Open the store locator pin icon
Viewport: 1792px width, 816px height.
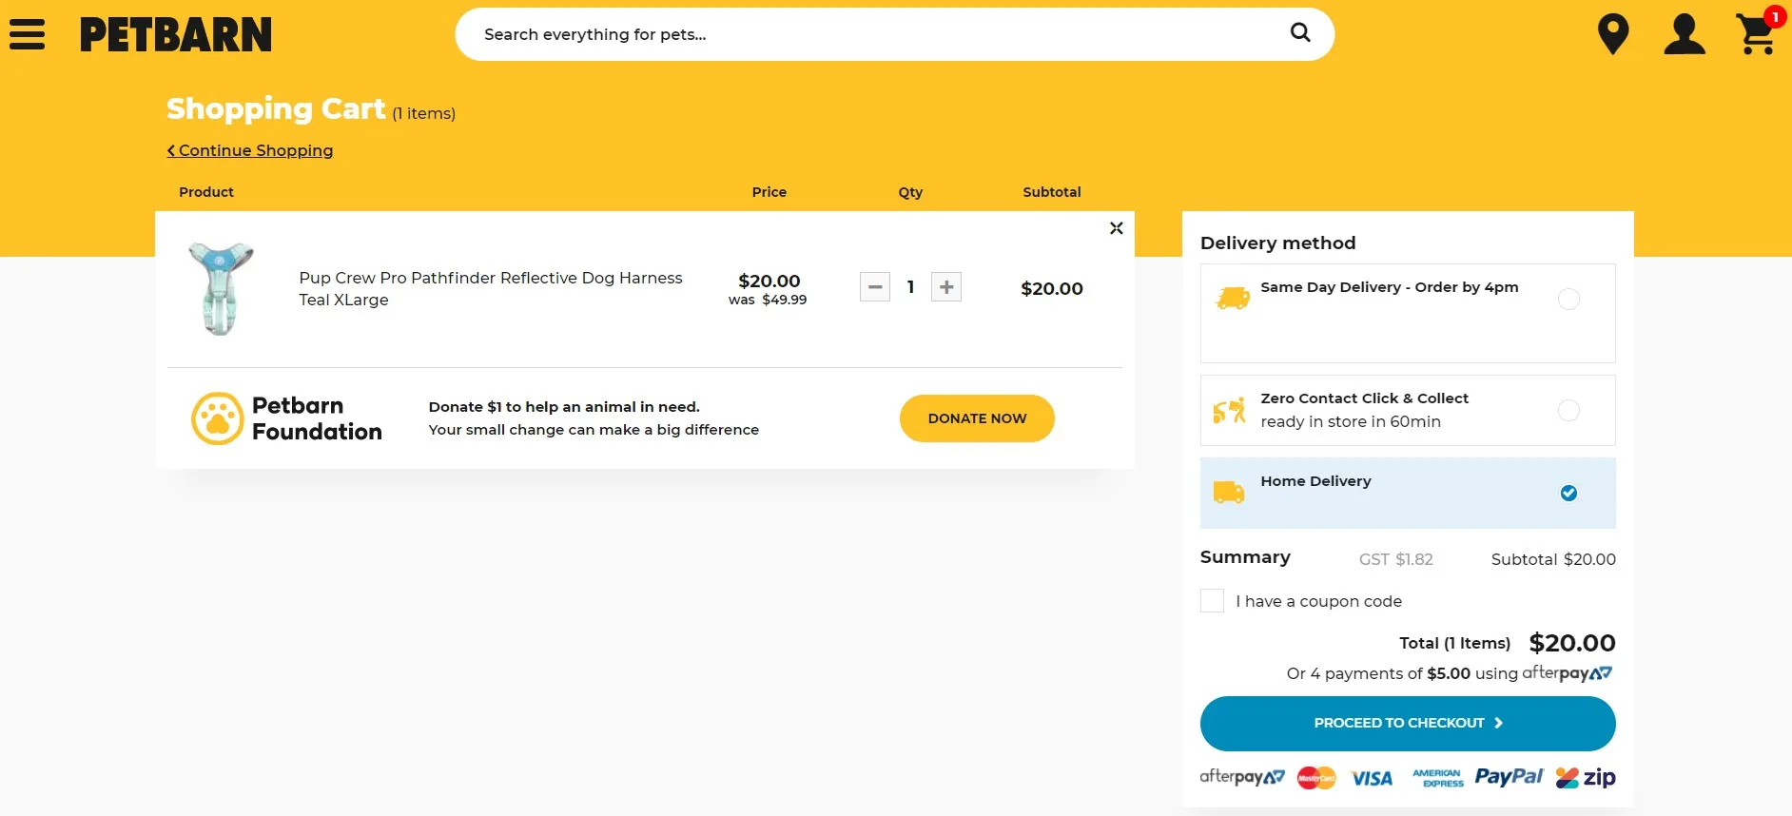pos(1612,34)
